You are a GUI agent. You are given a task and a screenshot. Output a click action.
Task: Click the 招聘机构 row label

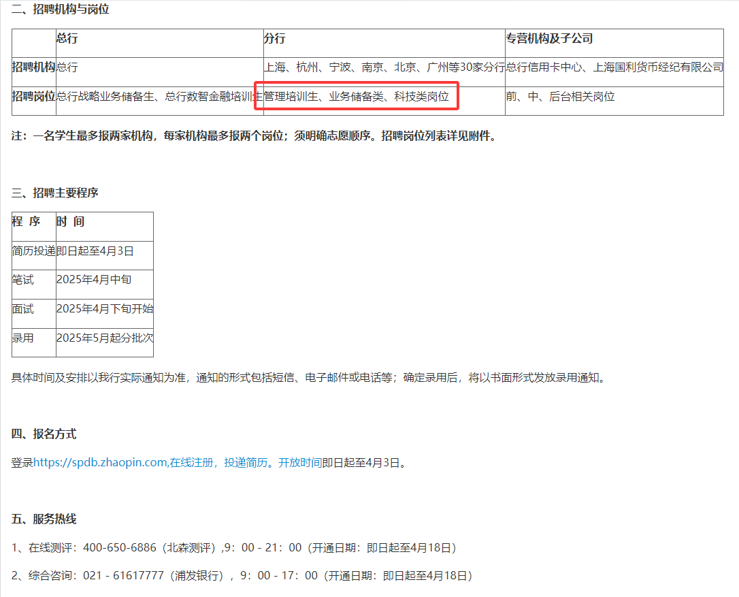click(33, 67)
